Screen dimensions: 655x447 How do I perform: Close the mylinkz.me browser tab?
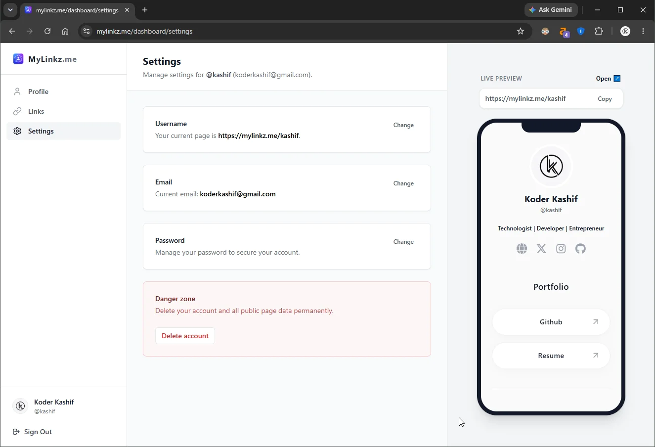127,10
